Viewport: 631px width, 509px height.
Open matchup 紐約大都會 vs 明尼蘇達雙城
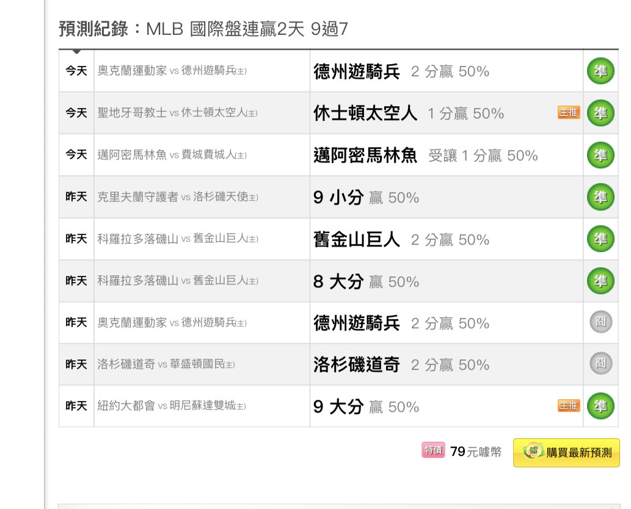coord(172,406)
